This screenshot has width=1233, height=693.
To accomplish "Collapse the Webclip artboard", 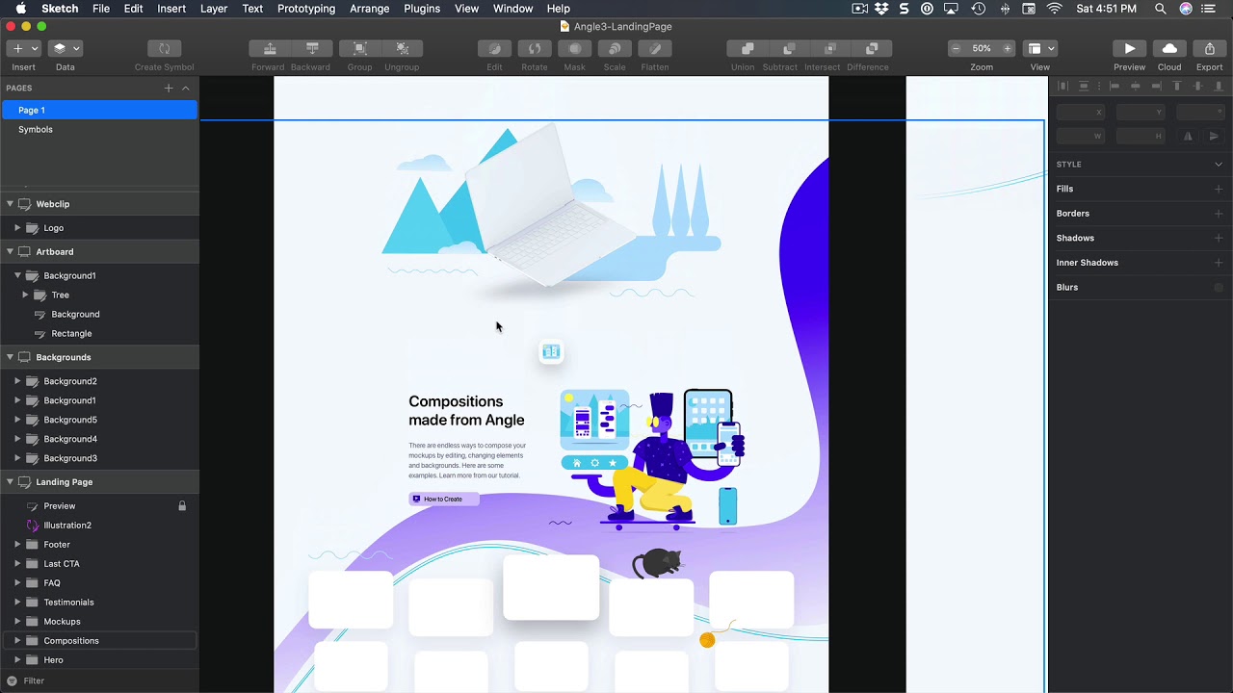I will (10, 204).
